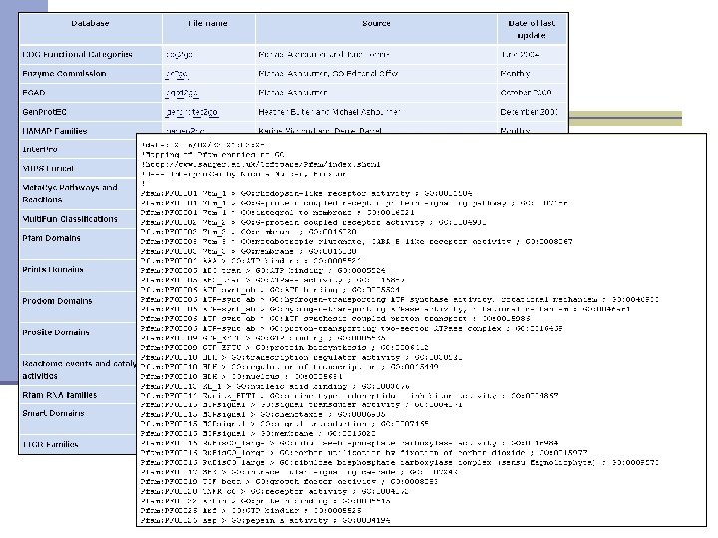This screenshot has width=718, height=538.
Task: Open the hamap2go file link
Action: pyautogui.click(x=184, y=131)
